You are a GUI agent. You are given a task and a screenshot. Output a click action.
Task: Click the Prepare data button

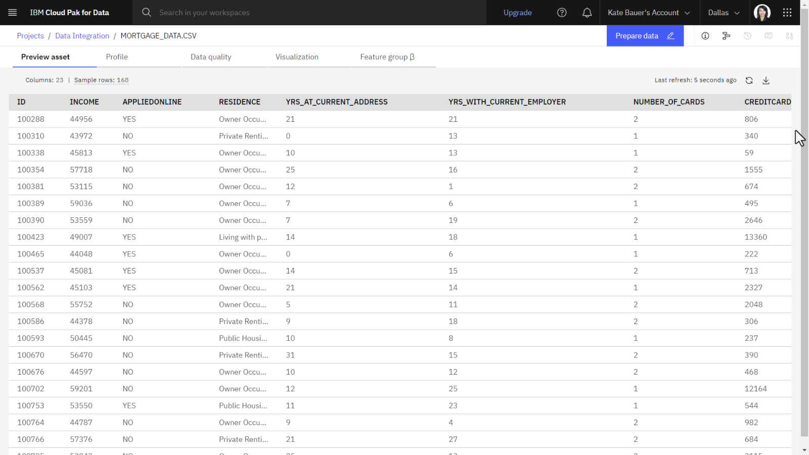[x=645, y=36]
